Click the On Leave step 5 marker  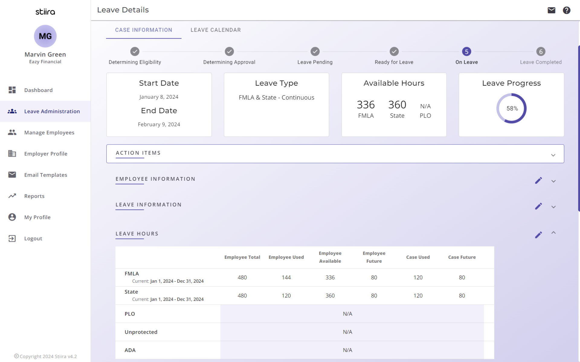pos(466,52)
